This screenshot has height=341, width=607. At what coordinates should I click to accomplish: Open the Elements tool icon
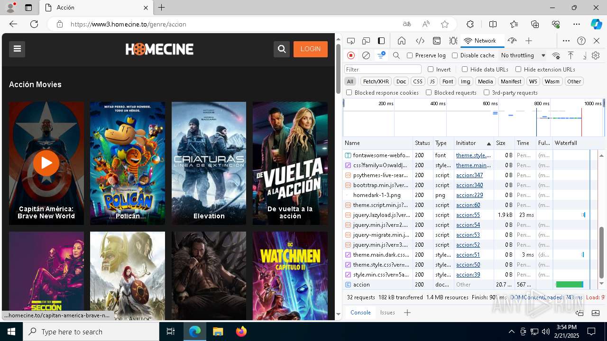(420, 41)
